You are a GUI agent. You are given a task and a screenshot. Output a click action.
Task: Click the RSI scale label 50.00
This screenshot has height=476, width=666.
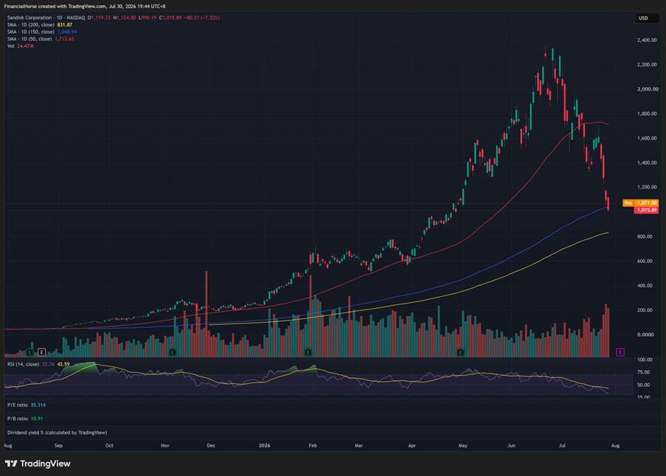point(643,385)
